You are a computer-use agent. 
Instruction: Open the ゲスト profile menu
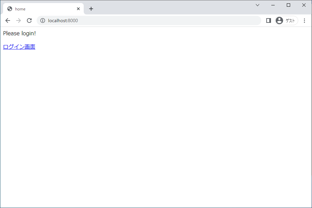286,20
